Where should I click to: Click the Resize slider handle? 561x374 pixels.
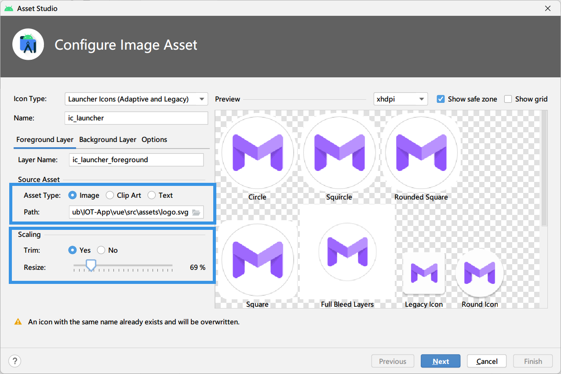click(91, 265)
